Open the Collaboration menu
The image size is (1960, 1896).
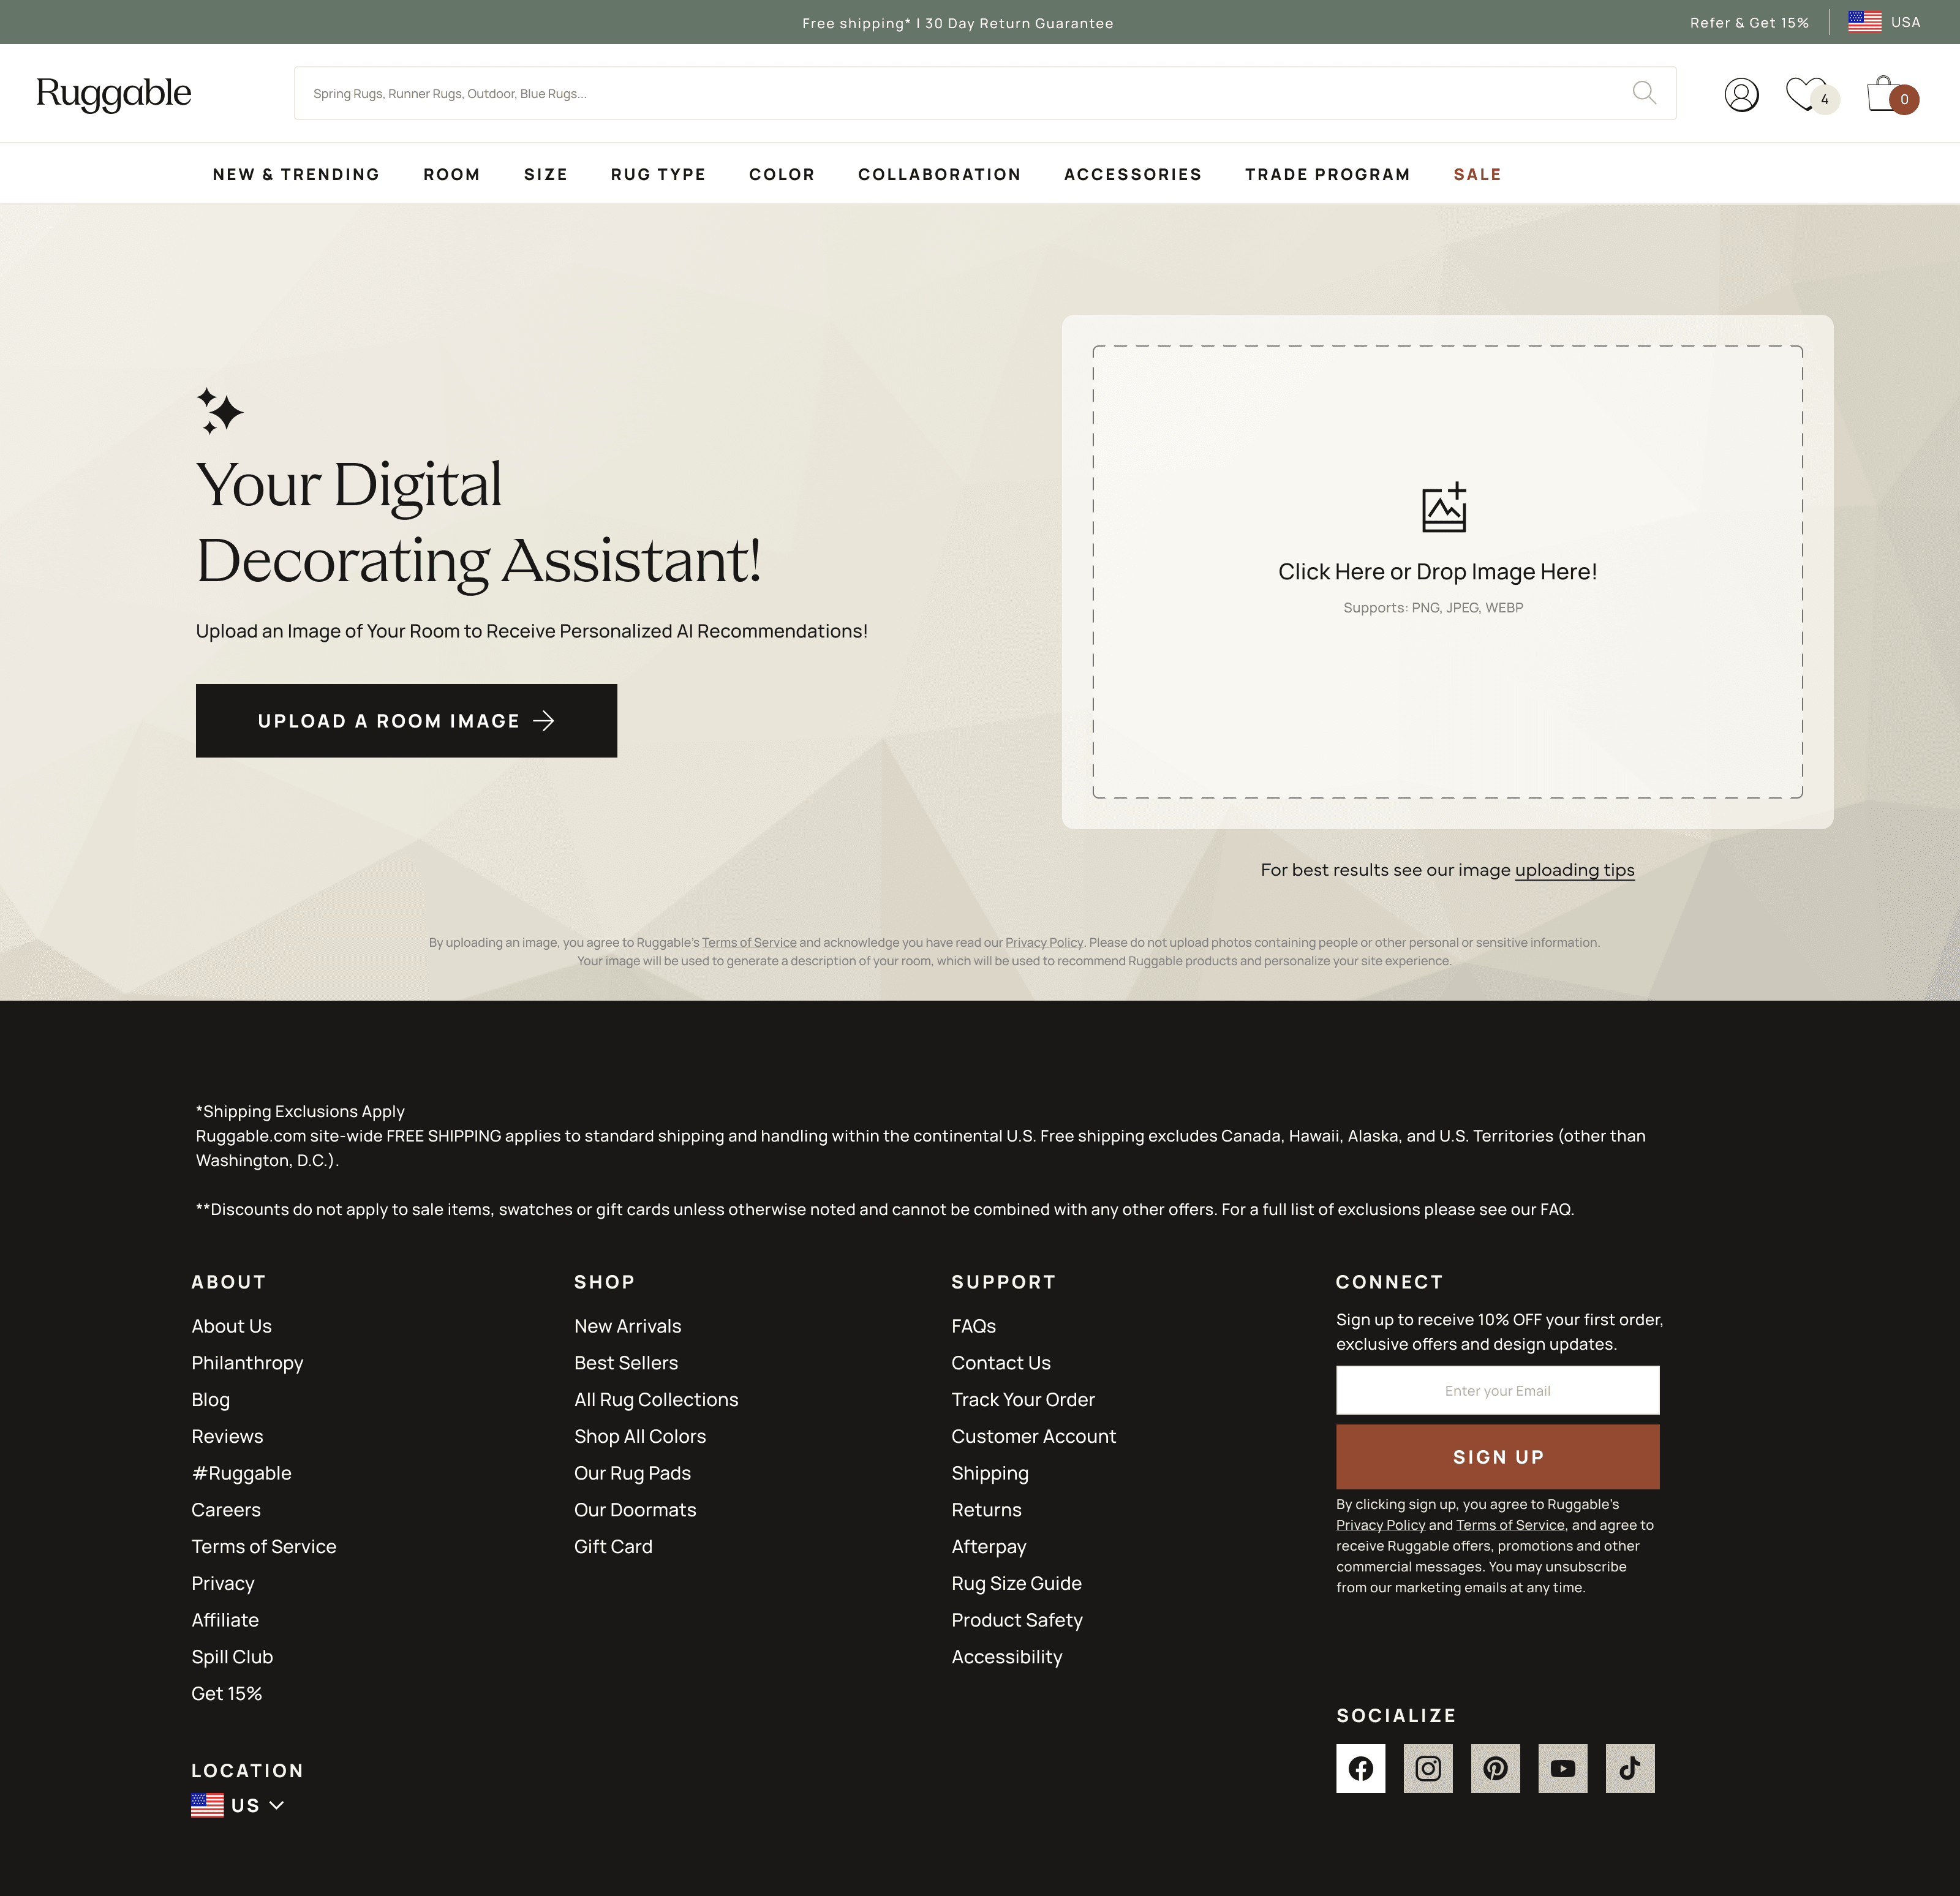tap(939, 174)
